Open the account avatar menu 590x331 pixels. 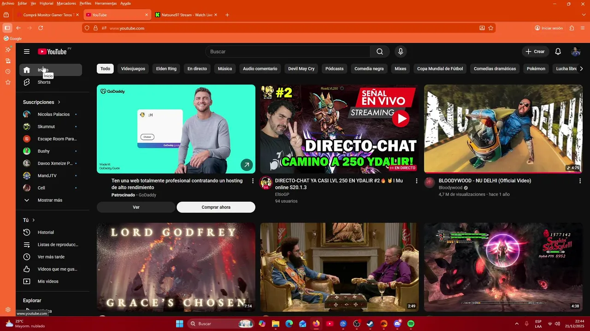[576, 51]
